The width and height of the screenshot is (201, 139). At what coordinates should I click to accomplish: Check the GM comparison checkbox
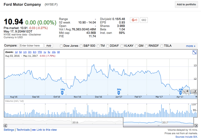(x=136, y=46)
